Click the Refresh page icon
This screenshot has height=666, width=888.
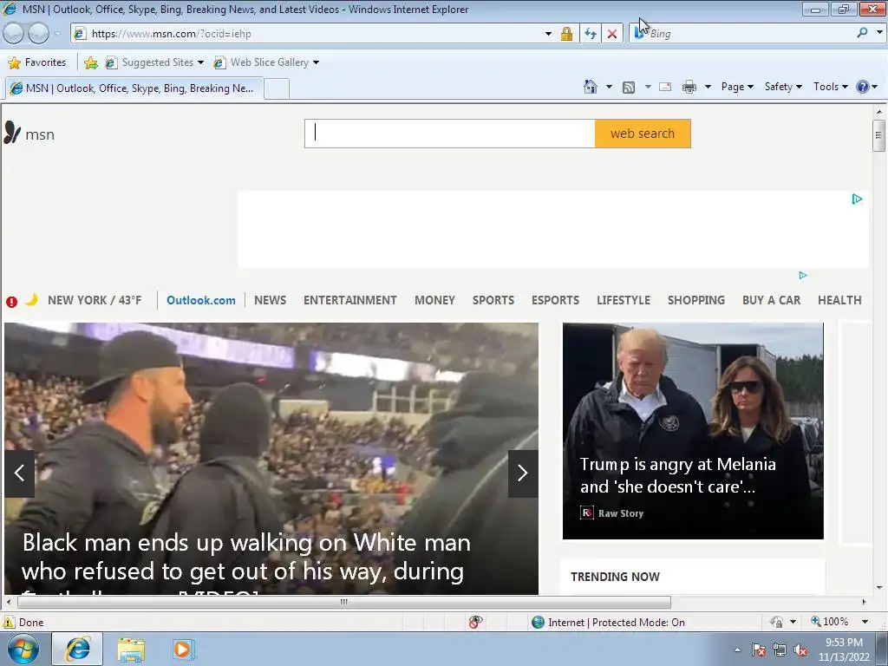click(590, 34)
